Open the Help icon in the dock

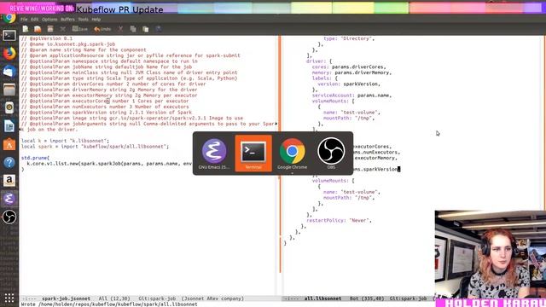(x=9, y=163)
